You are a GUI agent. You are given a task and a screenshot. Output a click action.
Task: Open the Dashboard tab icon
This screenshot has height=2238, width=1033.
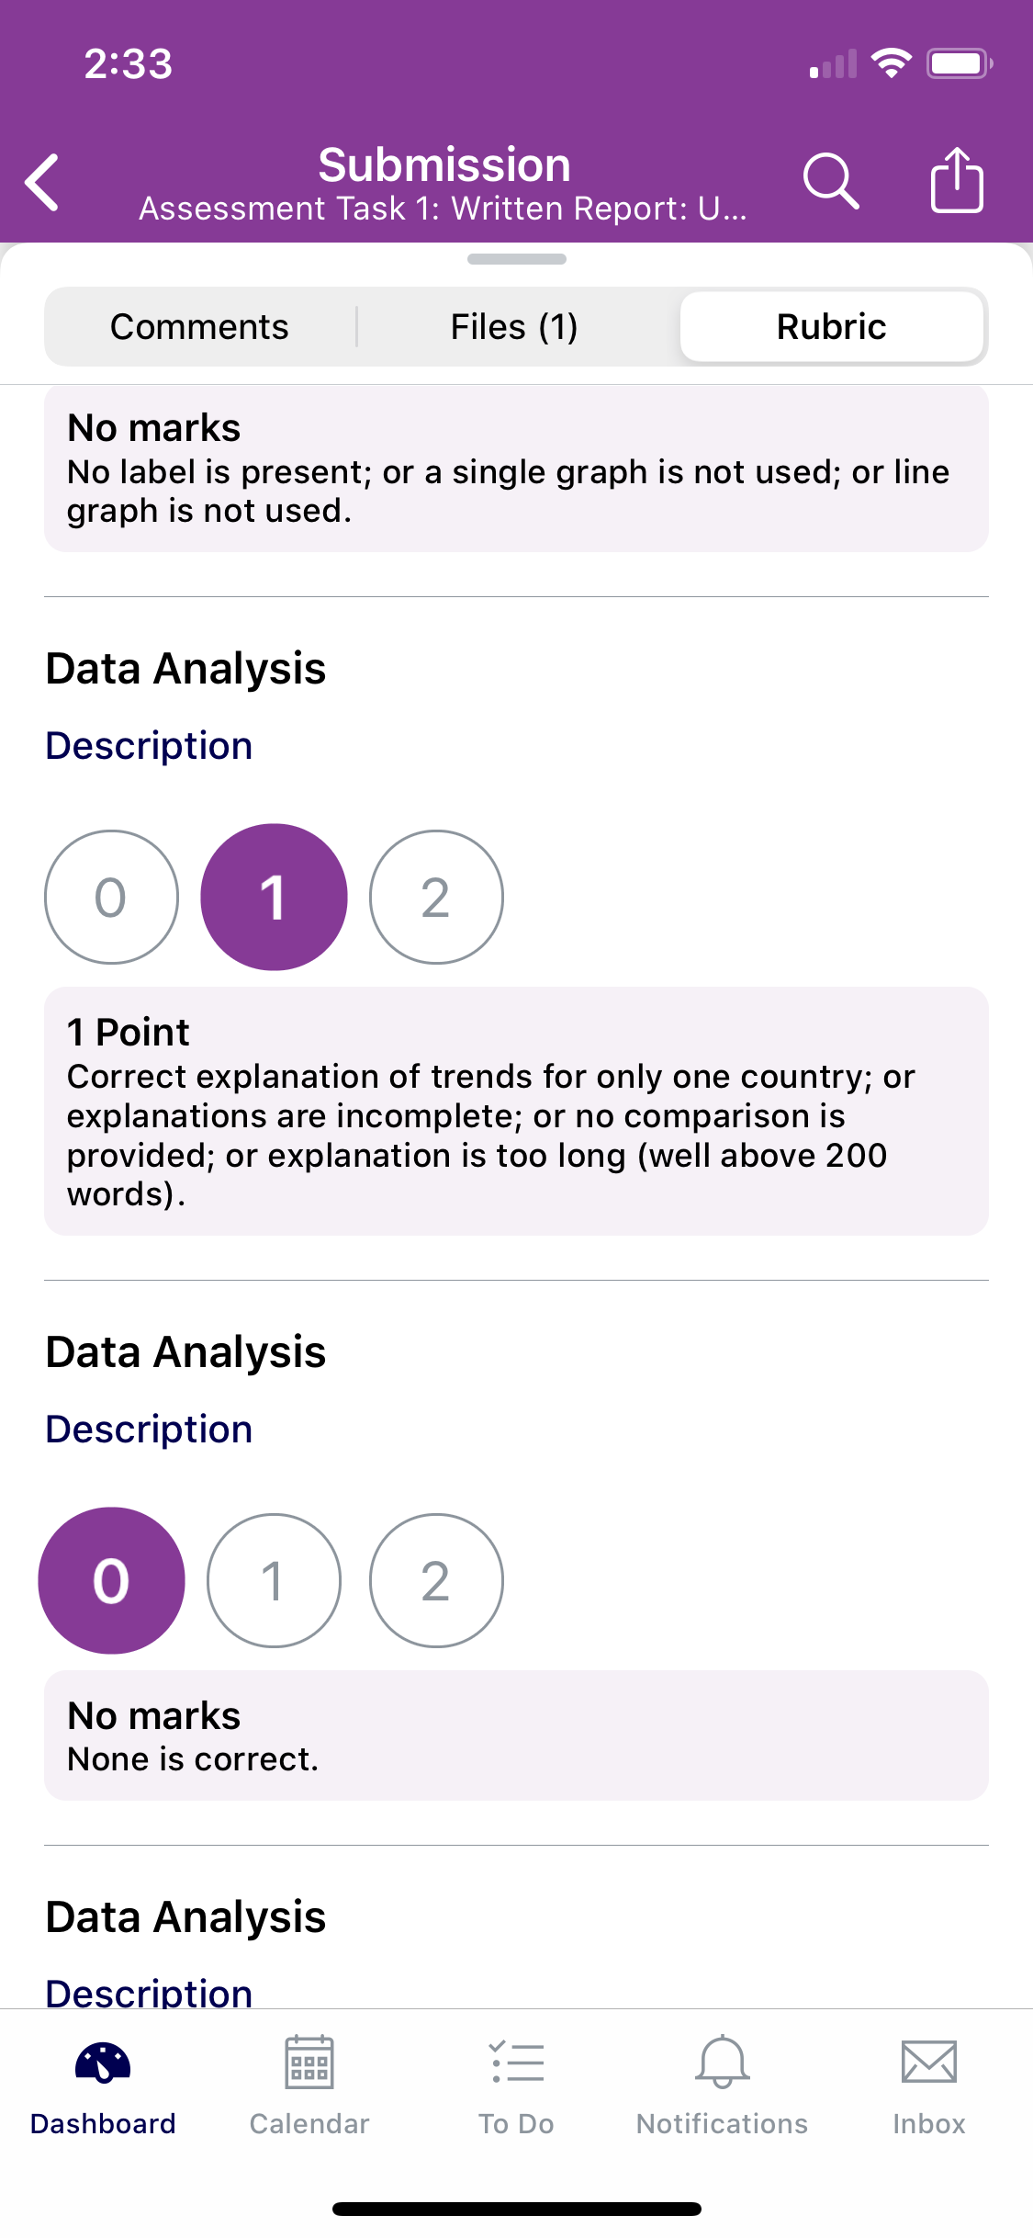(x=103, y=2063)
